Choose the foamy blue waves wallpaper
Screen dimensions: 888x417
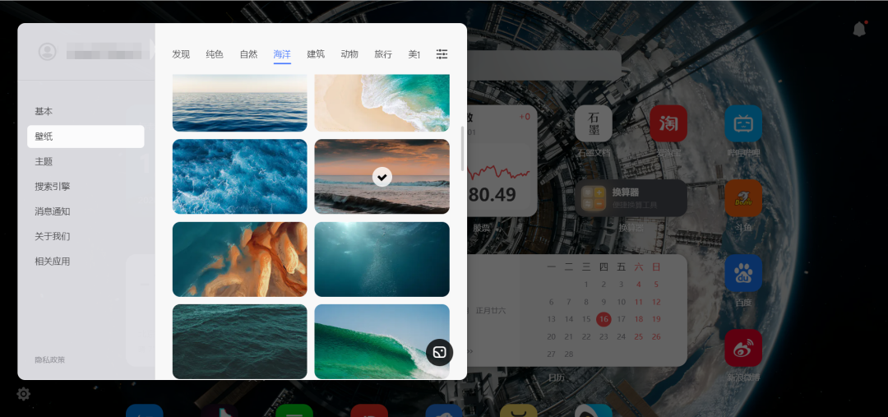[x=239, y=177]
